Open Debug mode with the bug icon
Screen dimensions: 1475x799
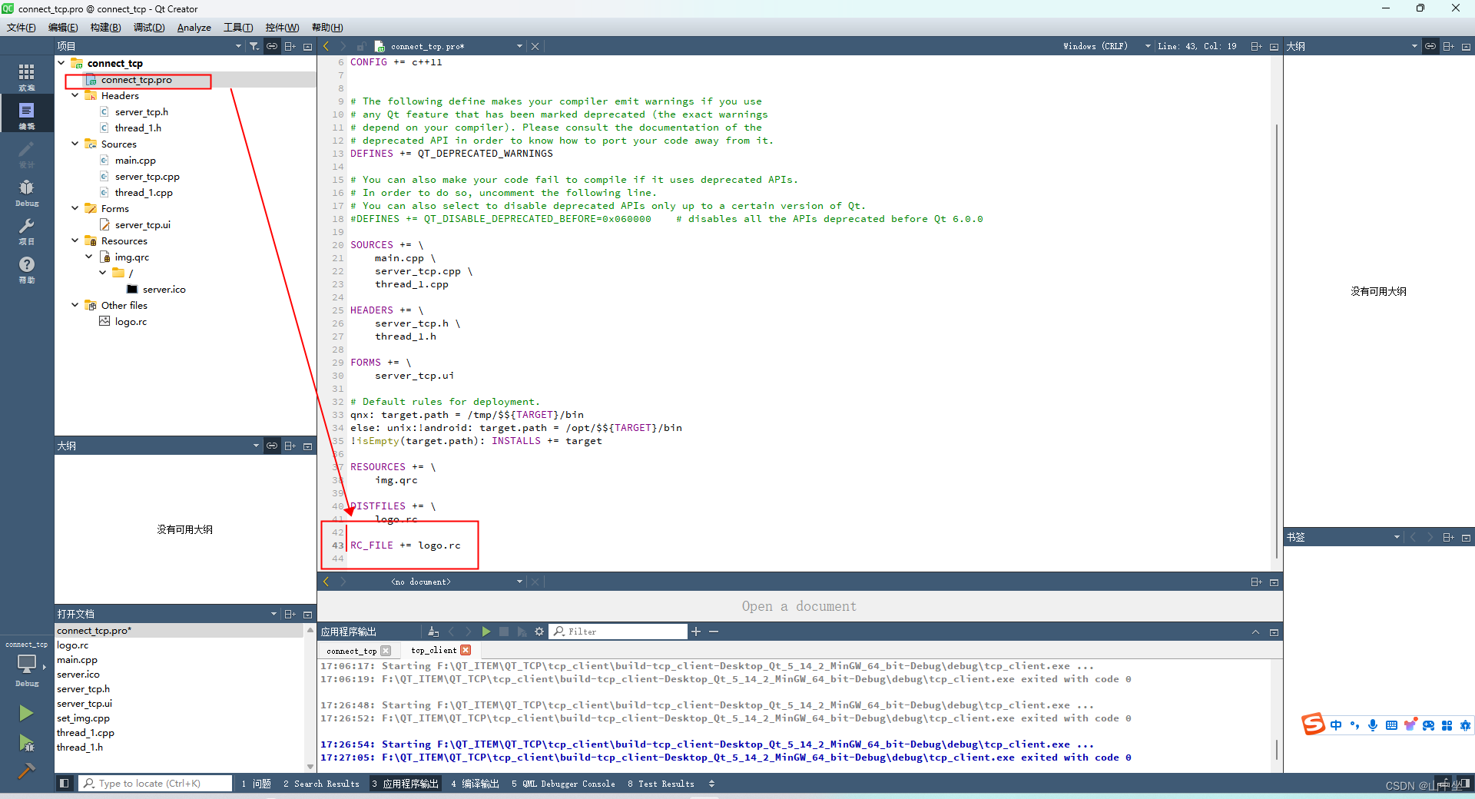26,192
